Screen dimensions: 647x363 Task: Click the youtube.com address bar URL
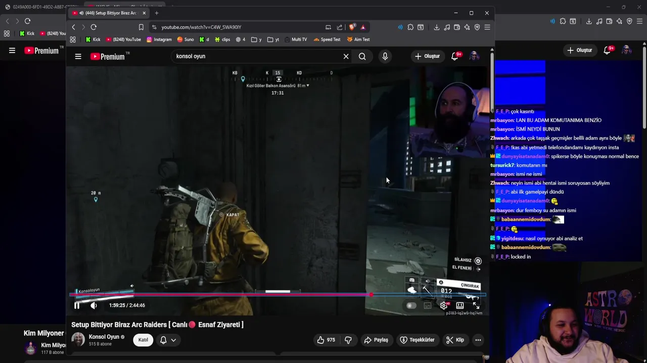click(x=201, y=27)
